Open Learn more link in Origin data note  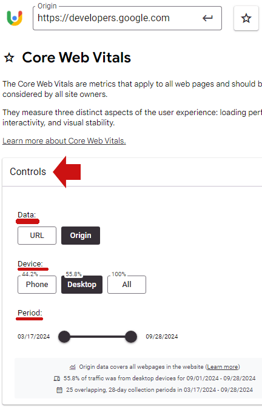pos(223,367)
